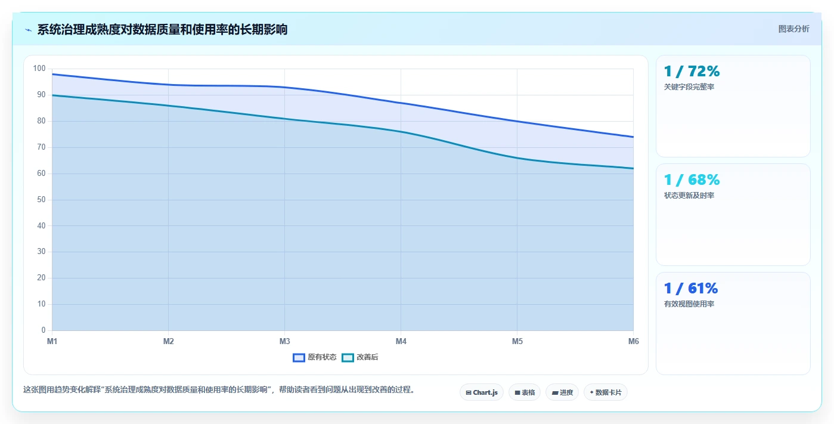This screenshot has height=424, width=834.
Task: Click the icon inside the Chart.js chip
Action: (x=469, y=393)
